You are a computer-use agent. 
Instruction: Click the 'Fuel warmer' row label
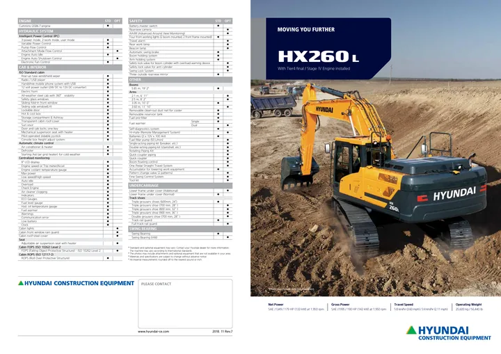tap(137, 123)
